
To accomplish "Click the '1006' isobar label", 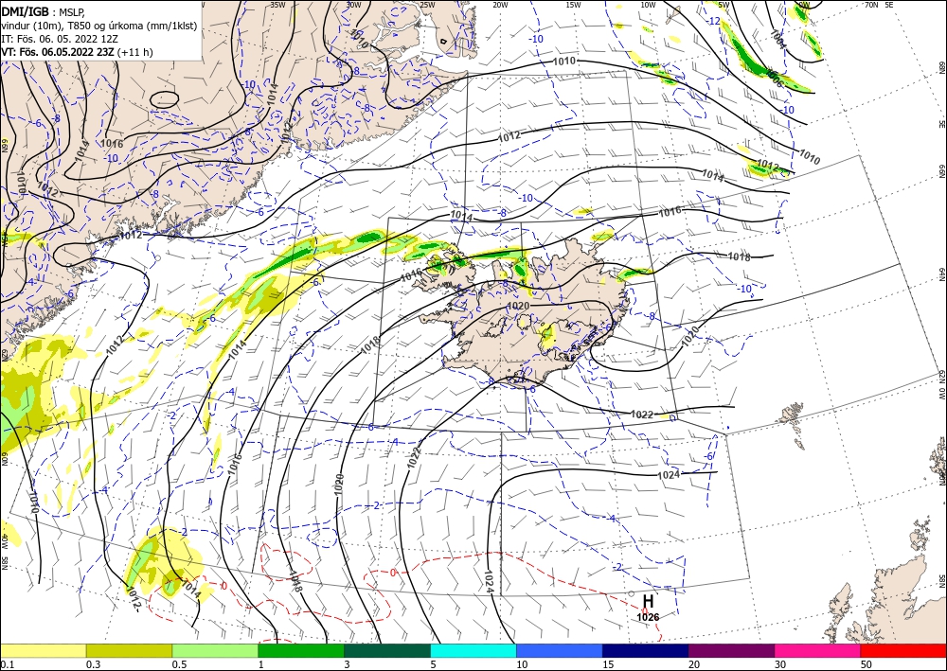I will pyautogui.click(x=775, y=79).
